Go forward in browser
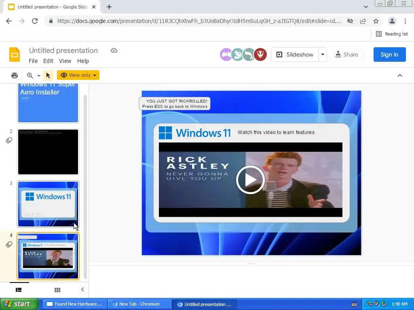 (22, 21)
